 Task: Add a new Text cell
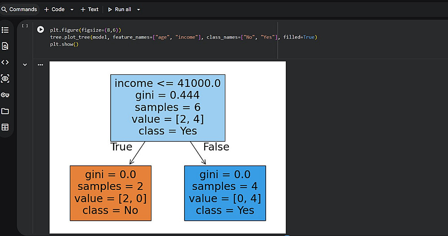tap(90, 9)
